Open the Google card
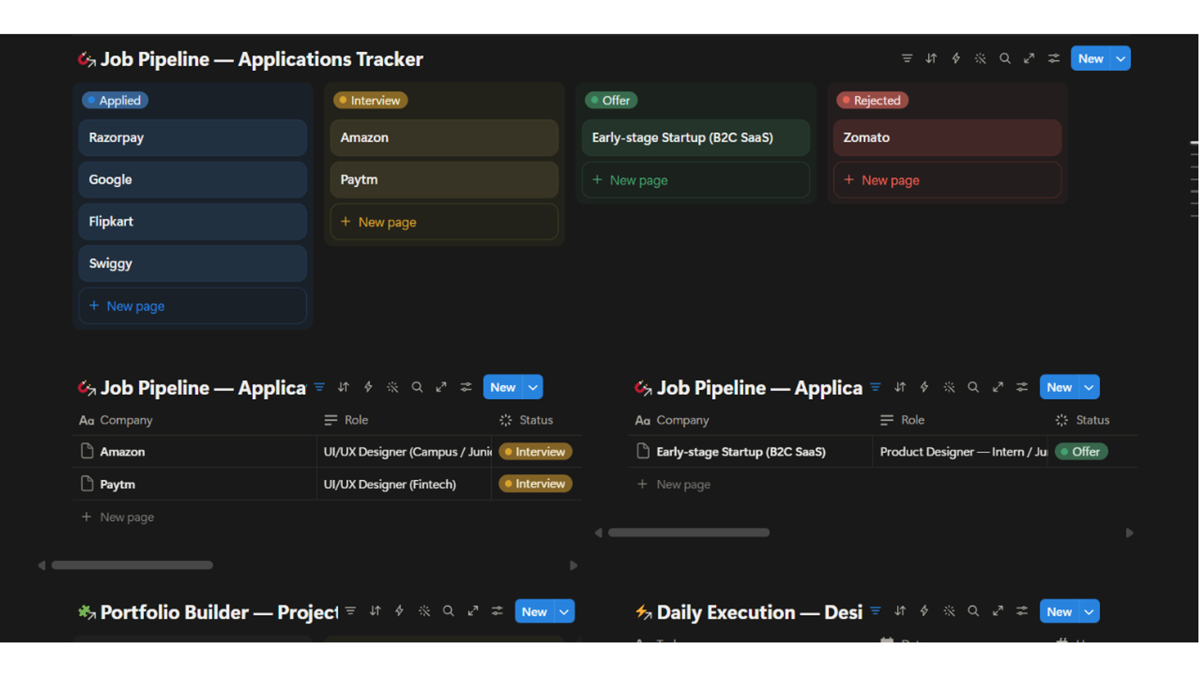The image size is (1201, 676). 193,180
